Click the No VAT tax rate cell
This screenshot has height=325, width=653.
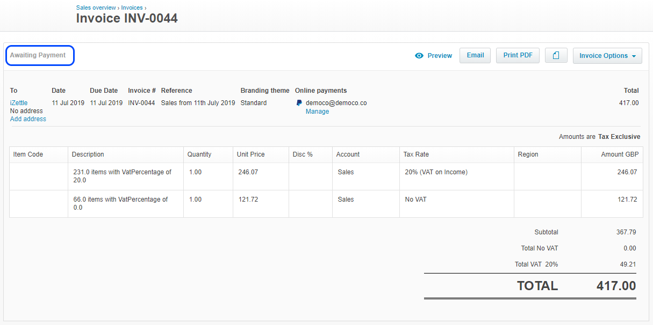415,200
